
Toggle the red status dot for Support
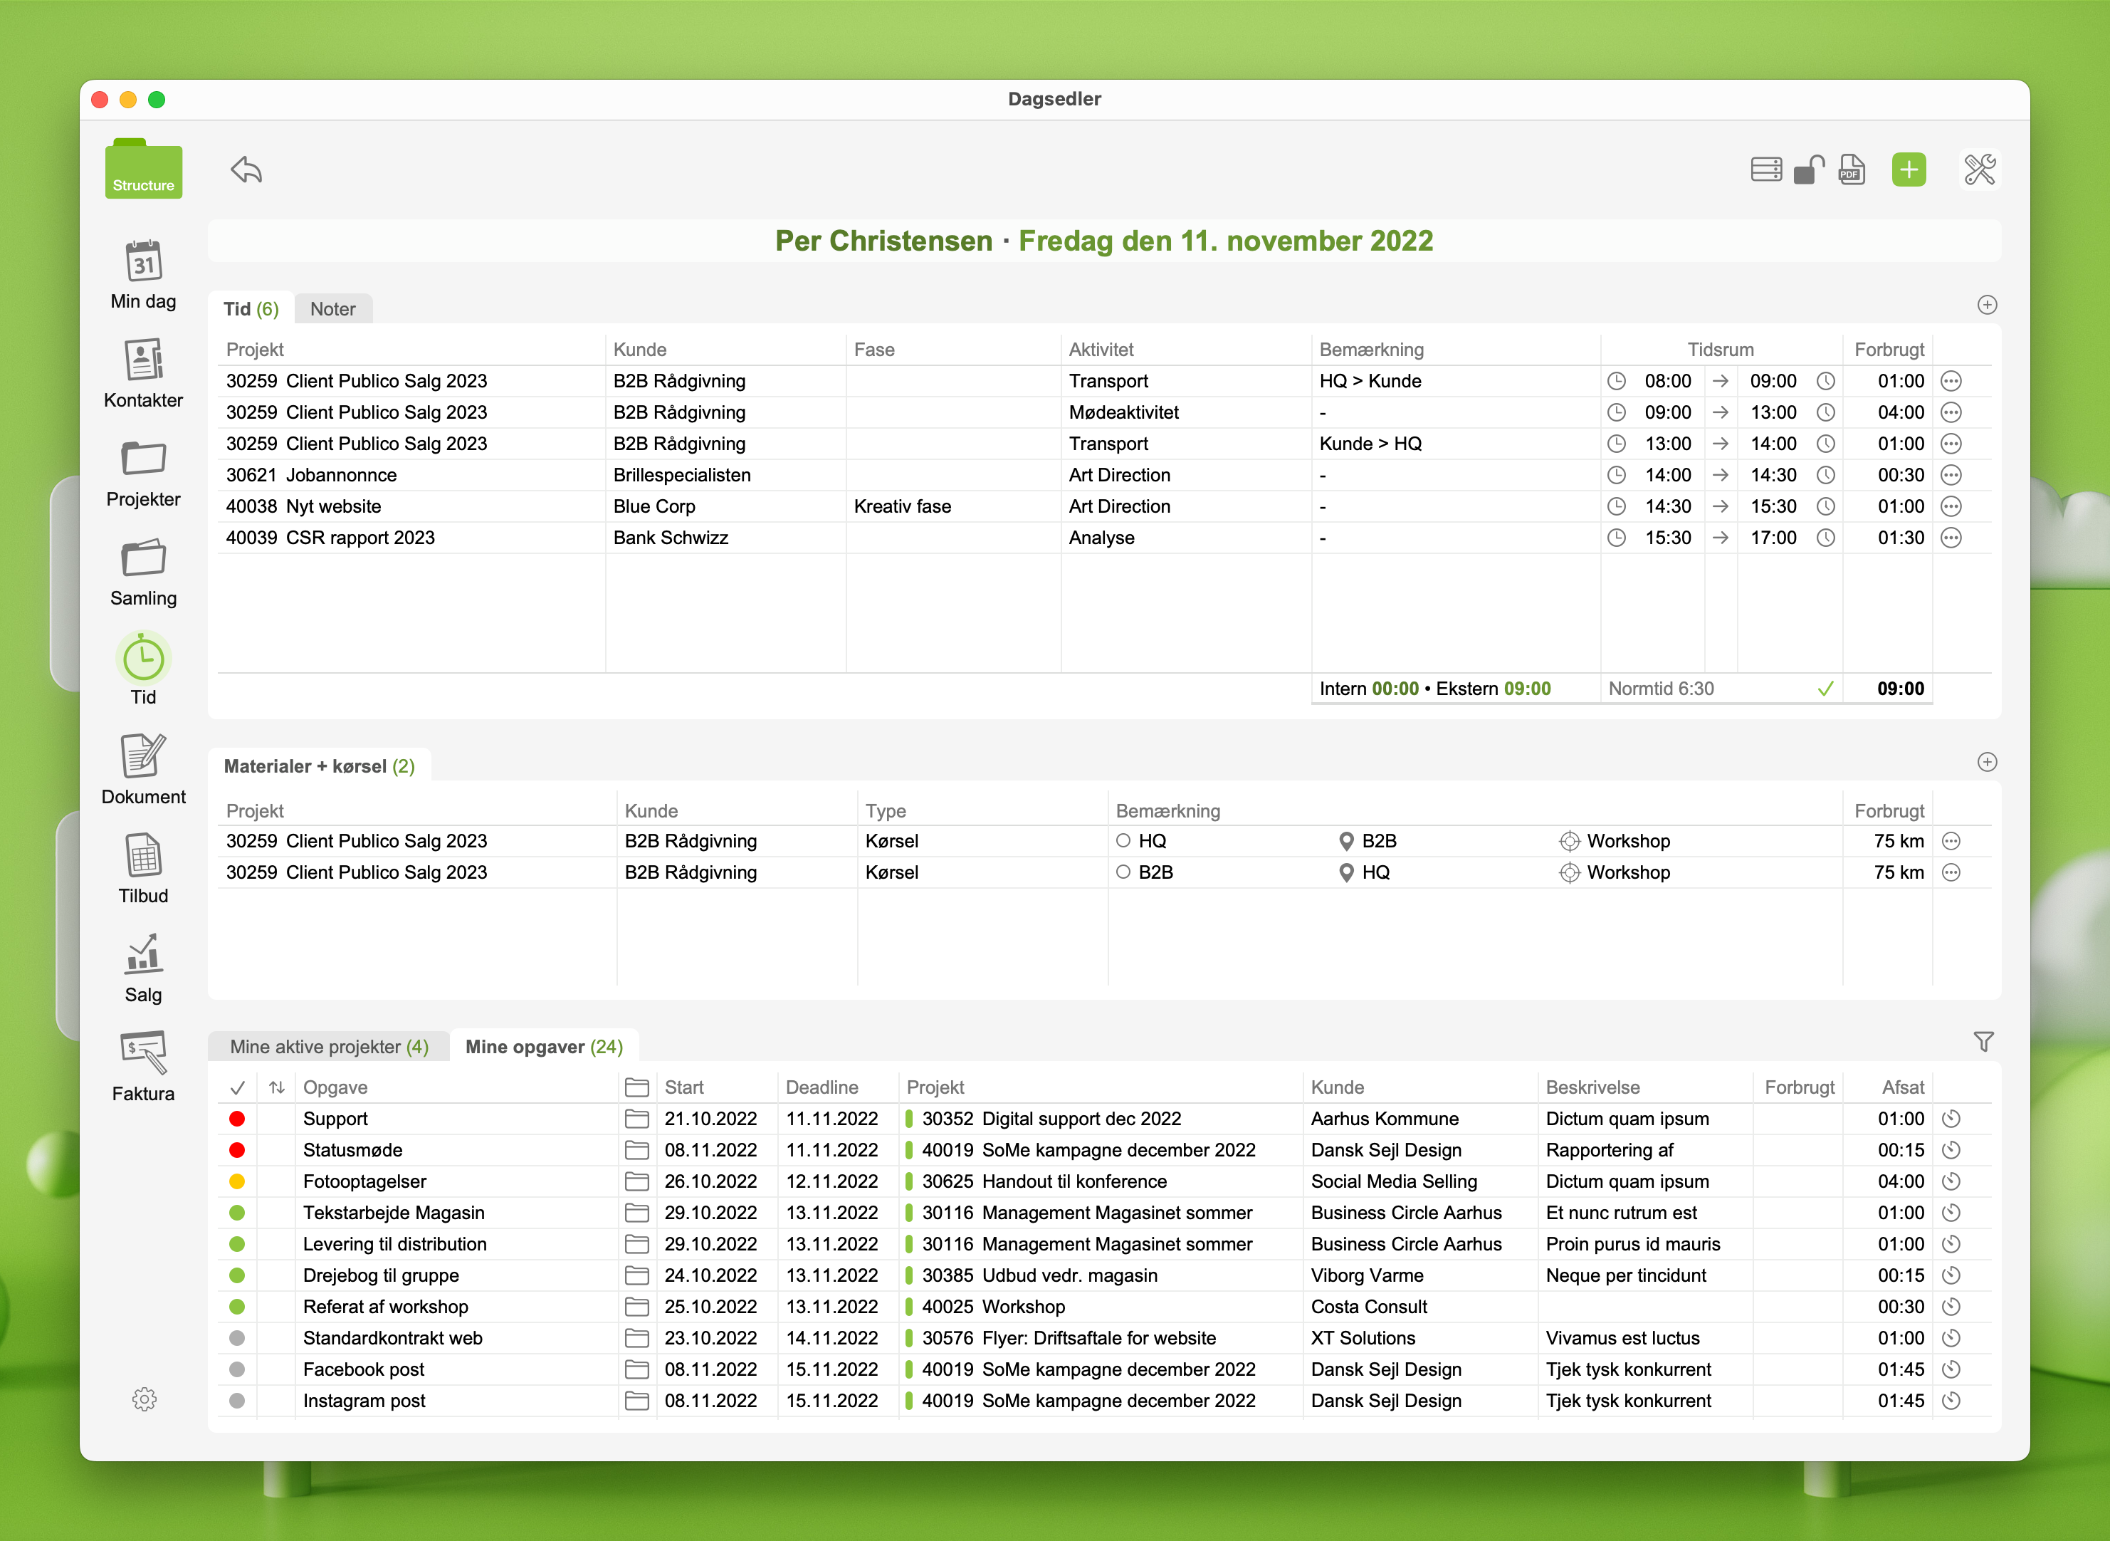point(237,1119)
